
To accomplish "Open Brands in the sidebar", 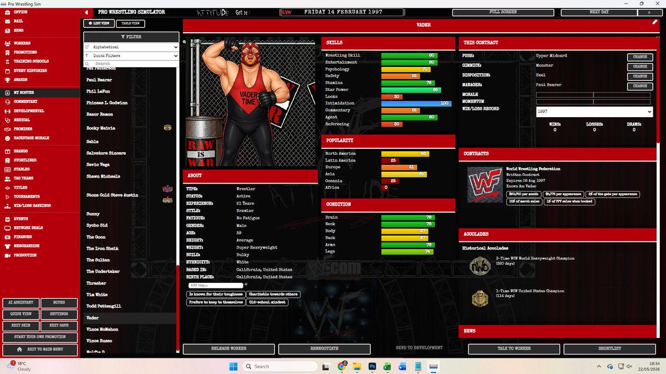I will coord(21,151).
